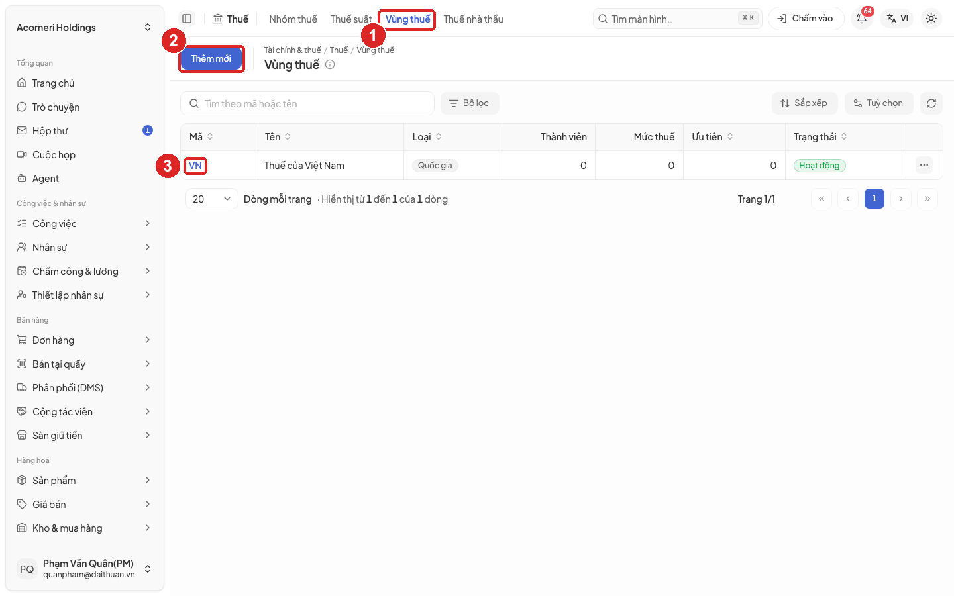Expand the Sản phẩm menu
The width and height of the screenshot is (954, 596).
point(85,481)
